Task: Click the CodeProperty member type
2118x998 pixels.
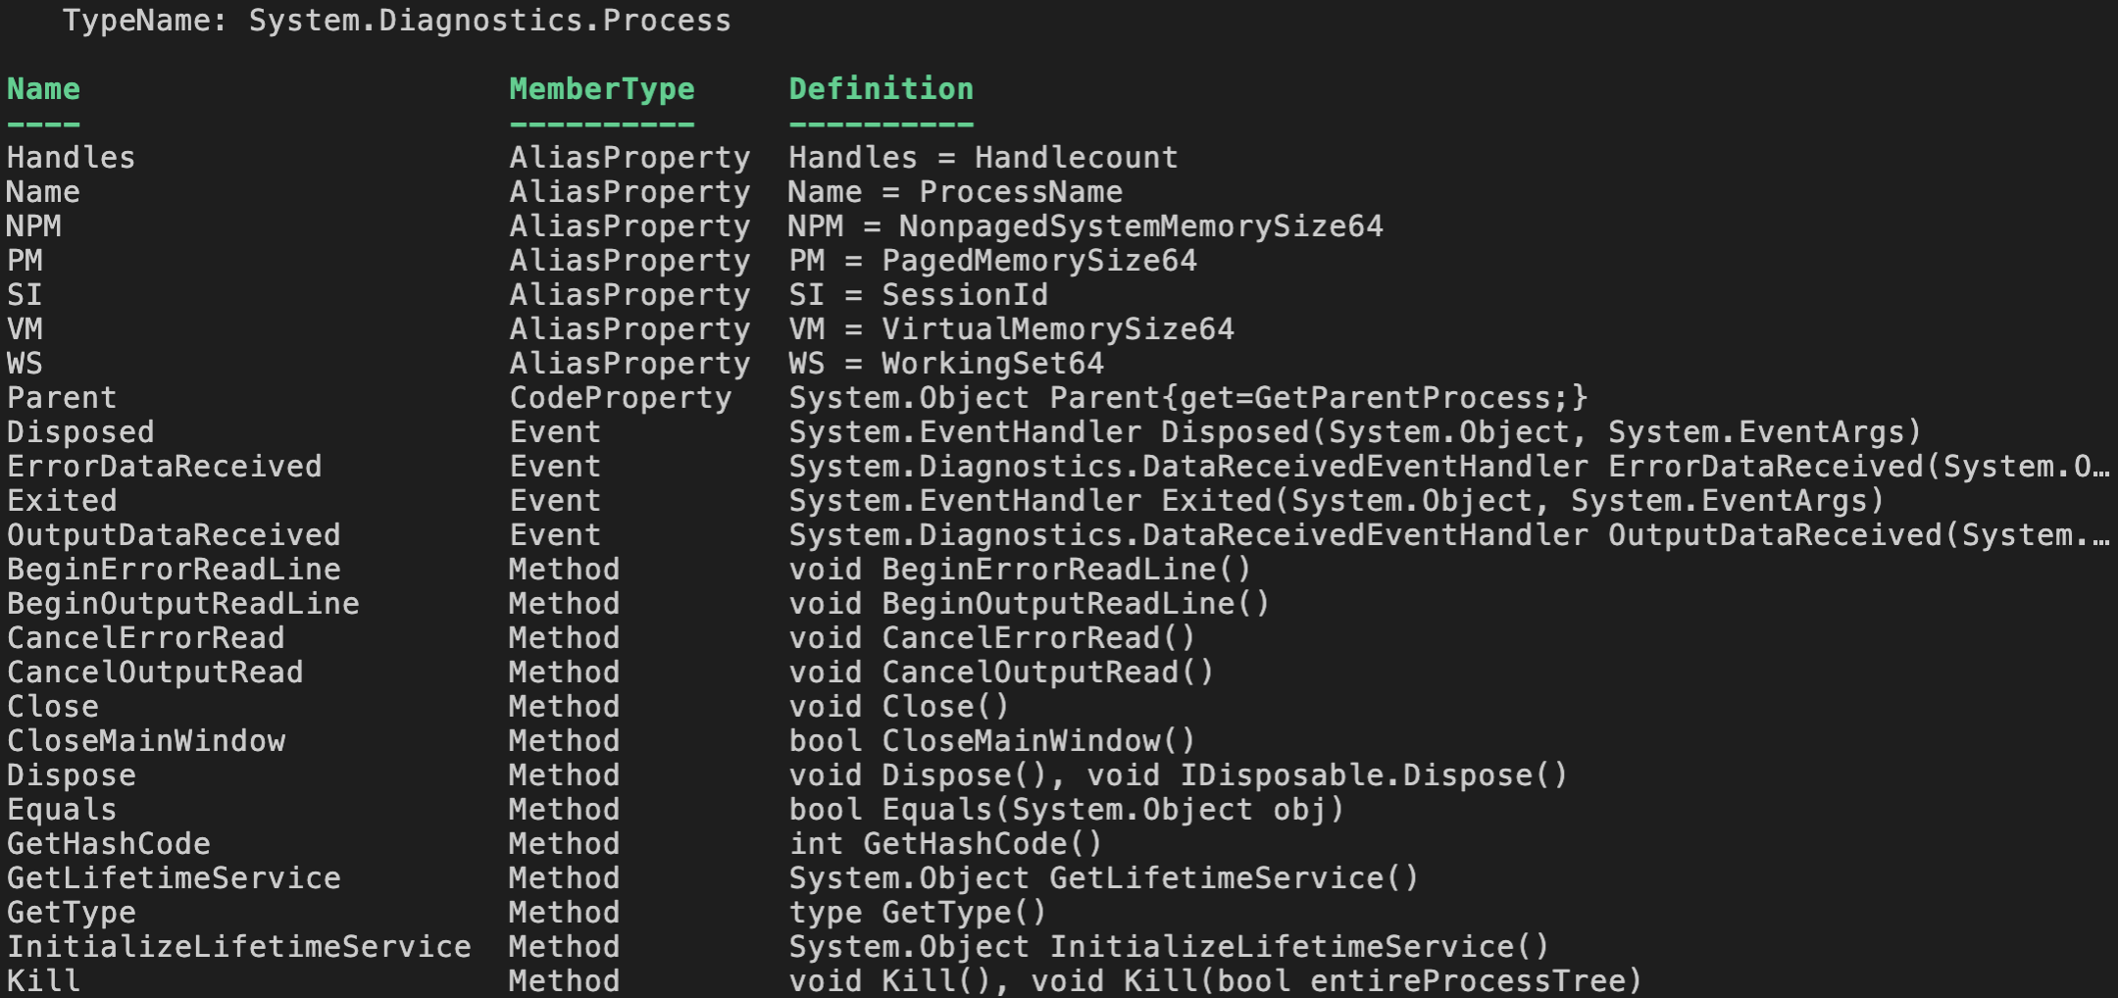Action: coord(621,398)
